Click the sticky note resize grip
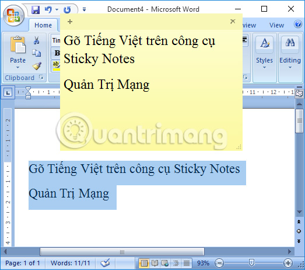Viewport: 305px width, 270px height. pos(239,147)
